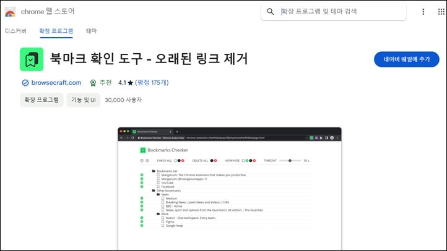Image resolution: width=447 pixels, height=251 pixels.
Task: Click the title 북마크 확인 도구 - 오래된 링크 제거
Action: (x=149, y=59)
